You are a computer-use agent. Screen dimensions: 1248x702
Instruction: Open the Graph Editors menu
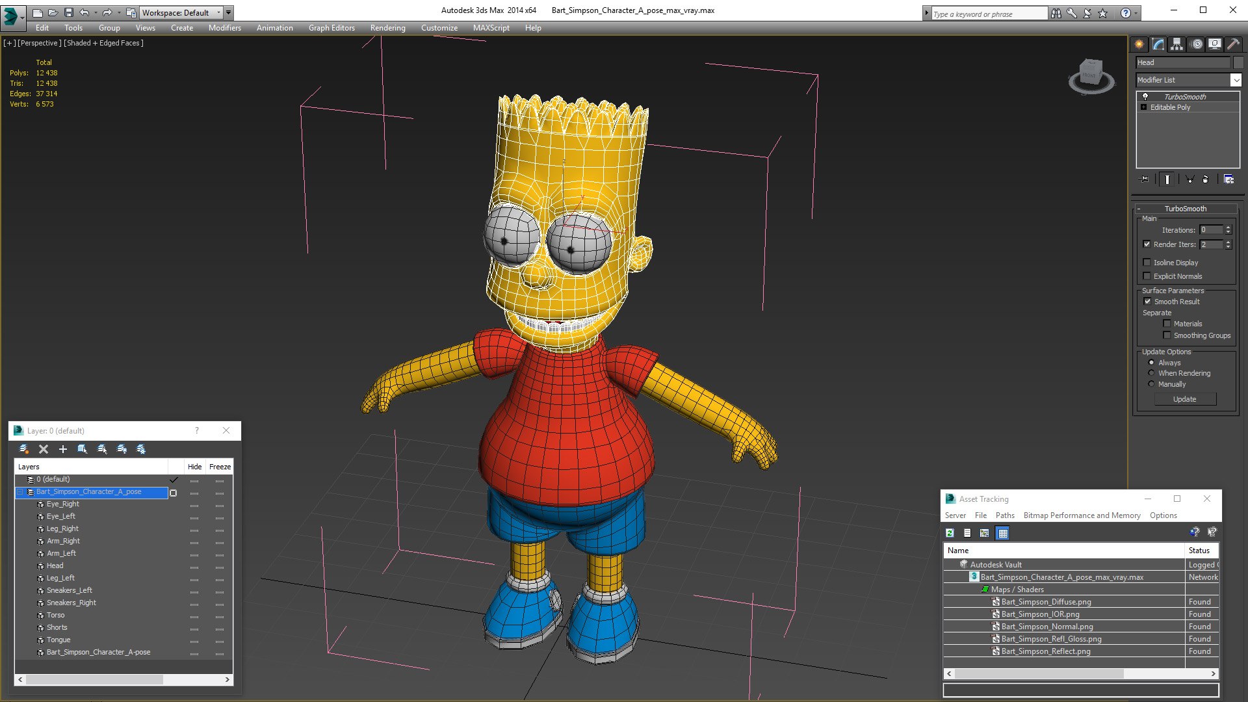(x=331, y=28)
